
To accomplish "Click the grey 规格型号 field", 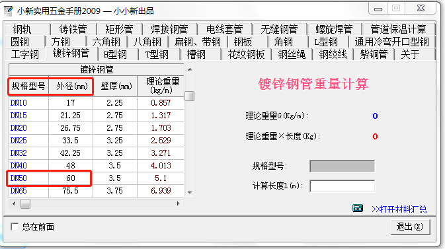I will 343,166.
